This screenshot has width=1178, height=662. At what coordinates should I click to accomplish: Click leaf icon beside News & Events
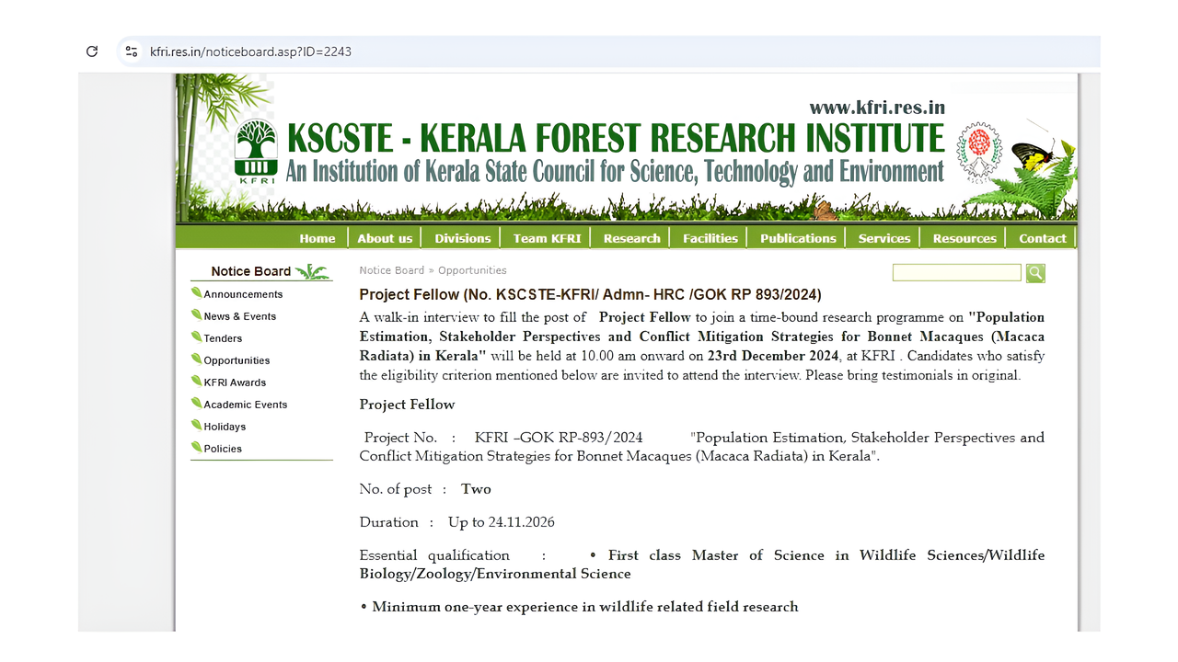point(196,315)
